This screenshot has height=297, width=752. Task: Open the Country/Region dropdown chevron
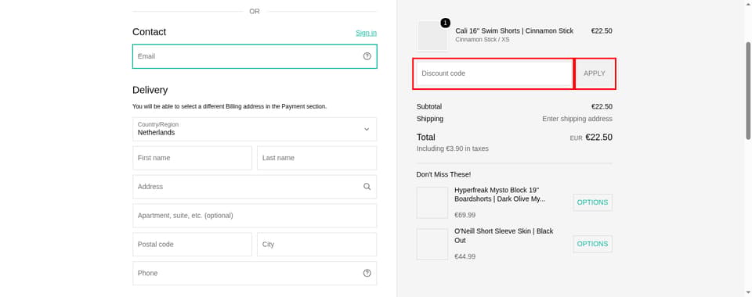(367, 129)
